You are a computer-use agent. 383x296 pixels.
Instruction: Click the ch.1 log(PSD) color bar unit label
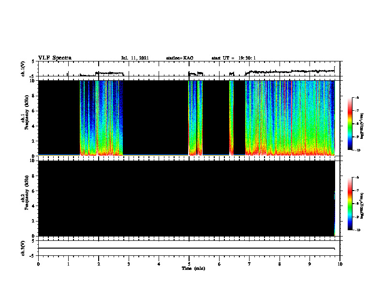pos(362,126)
